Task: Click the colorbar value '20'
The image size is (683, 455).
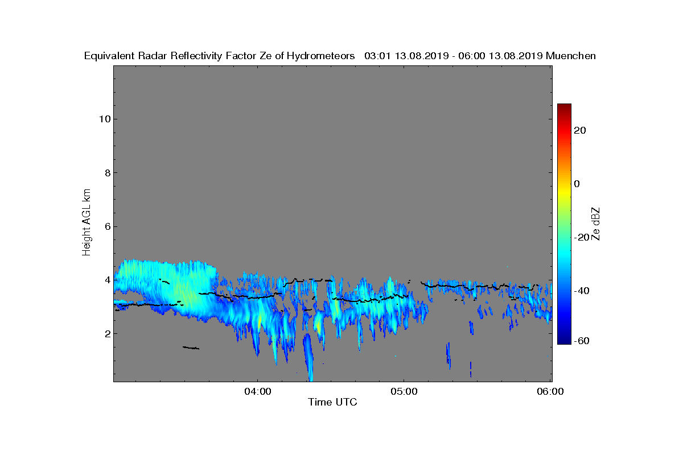Action: tap(581, 130)
